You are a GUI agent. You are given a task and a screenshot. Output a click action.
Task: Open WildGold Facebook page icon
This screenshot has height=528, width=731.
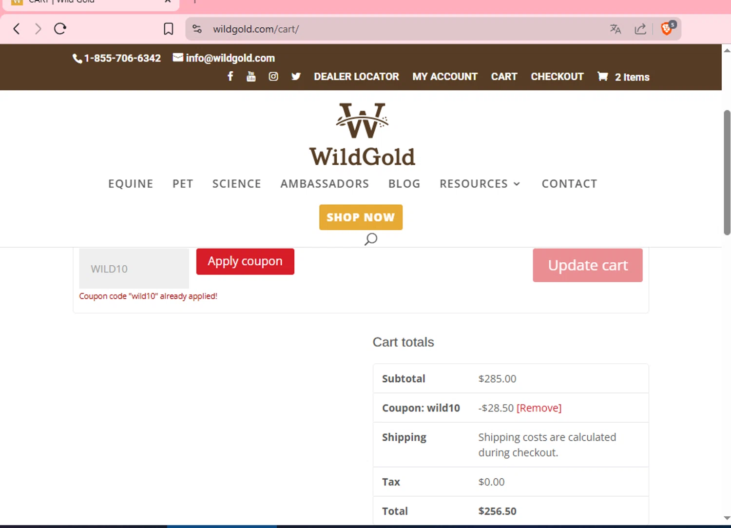[x=231, y=76]
